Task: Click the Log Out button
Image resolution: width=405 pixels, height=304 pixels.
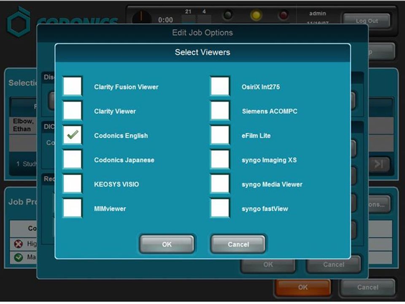Action: coord(367,21)
